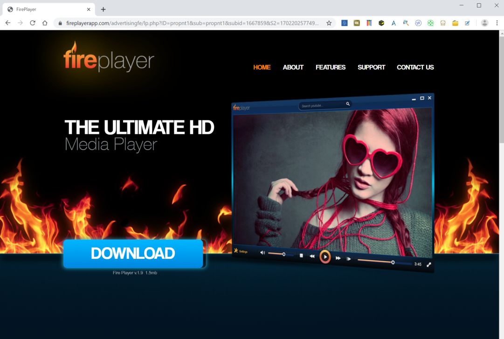Image resolution: width=504 pixels, height=339 pixels.
Task: Open the green film reel extension
Action: click(x=430, y=23)
